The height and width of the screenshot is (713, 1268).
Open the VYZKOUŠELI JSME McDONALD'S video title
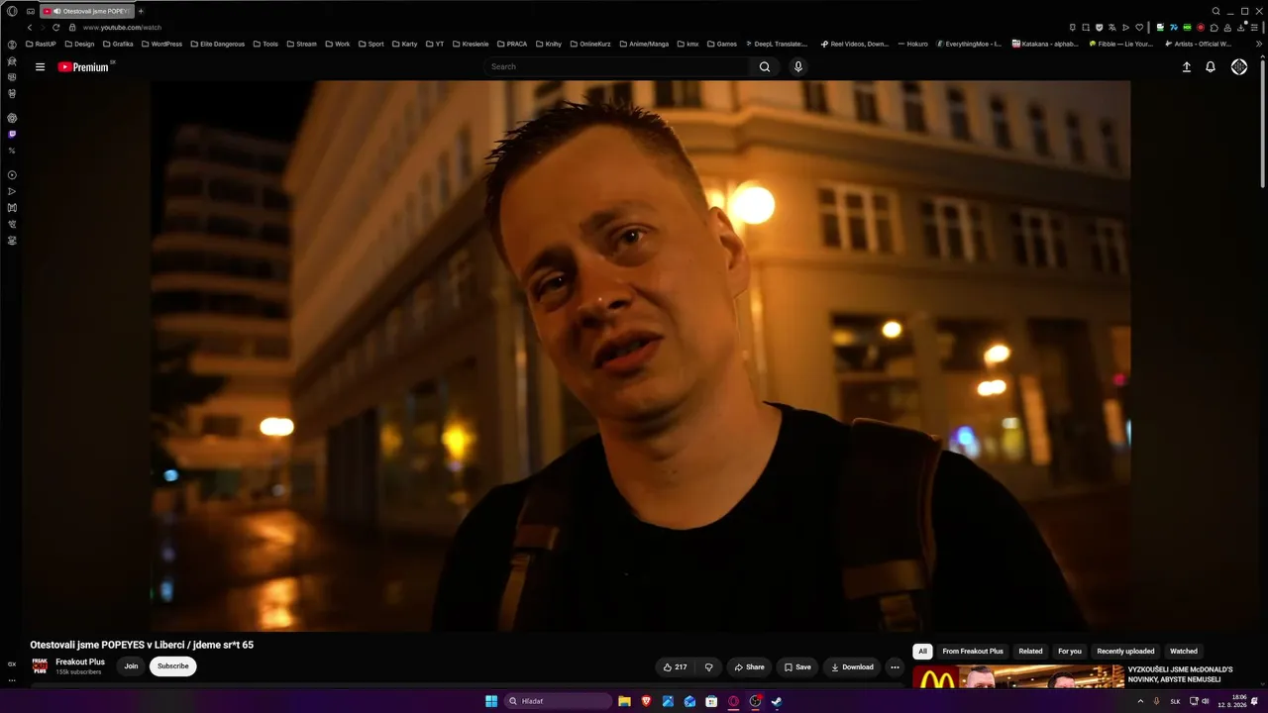[x=1180, y=674]
